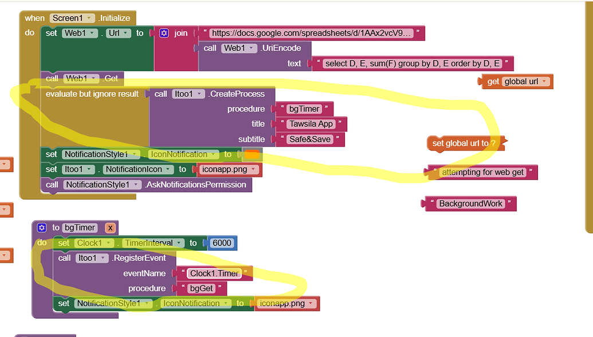Click the gear icon on the bgTimer procedure
Screen dimensions: 593x337
click(41, 227)
